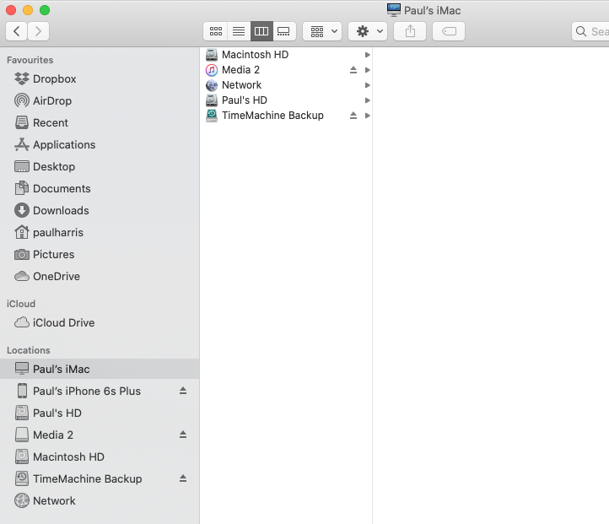
Task: Eject TimeMachine Backup in the column list
Action: (x=353, y=116)
